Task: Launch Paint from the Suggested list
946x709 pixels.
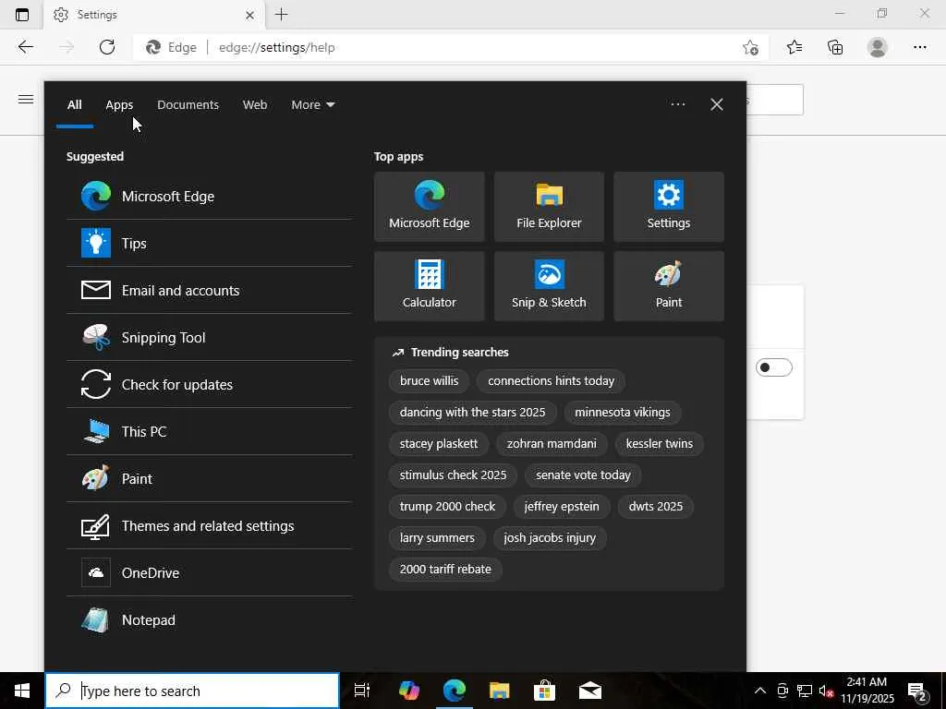Action: [209, 478]
